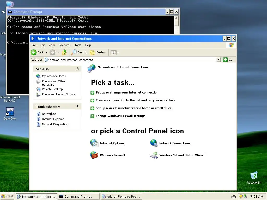Click Change Windows Firewall settings link
Viewport: 267px width, 200px height.
[120, 116]
